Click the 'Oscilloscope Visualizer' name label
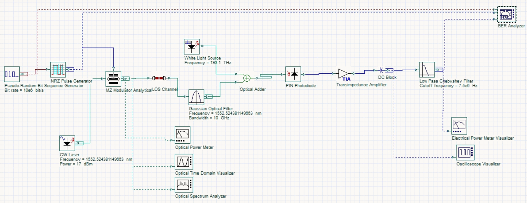The image size is (527, 203). tap(478, 164)
